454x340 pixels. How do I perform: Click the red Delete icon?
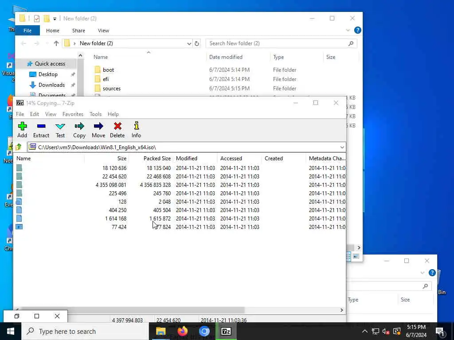117,126
